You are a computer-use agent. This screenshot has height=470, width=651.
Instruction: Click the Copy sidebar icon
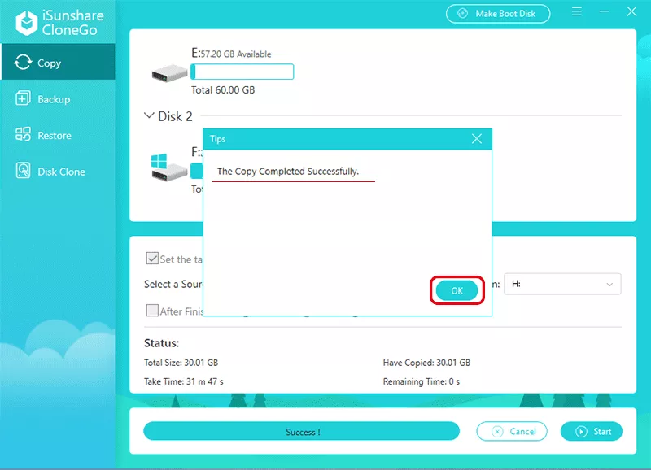(23, 63)
